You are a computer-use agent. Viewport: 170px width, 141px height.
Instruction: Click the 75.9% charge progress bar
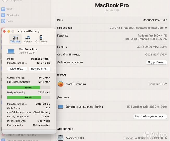29,87
